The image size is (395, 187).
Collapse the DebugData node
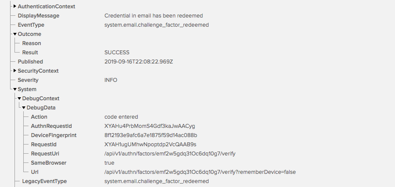24,108
